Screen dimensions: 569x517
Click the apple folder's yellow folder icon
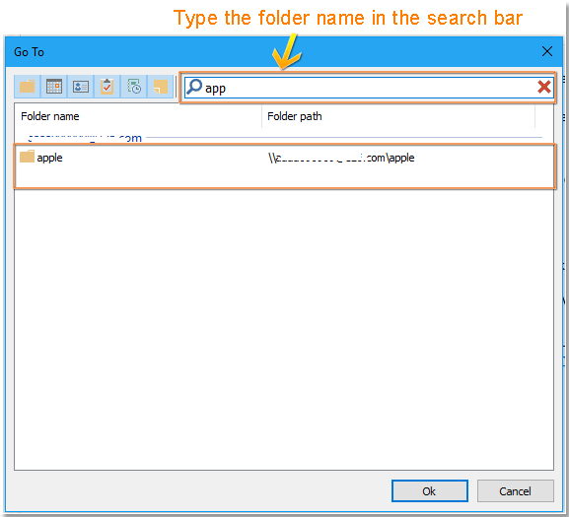[27, 157]
